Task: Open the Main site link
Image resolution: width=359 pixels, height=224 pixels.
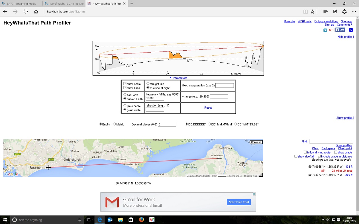Action: pyautogui.click(x=289, y=22)
